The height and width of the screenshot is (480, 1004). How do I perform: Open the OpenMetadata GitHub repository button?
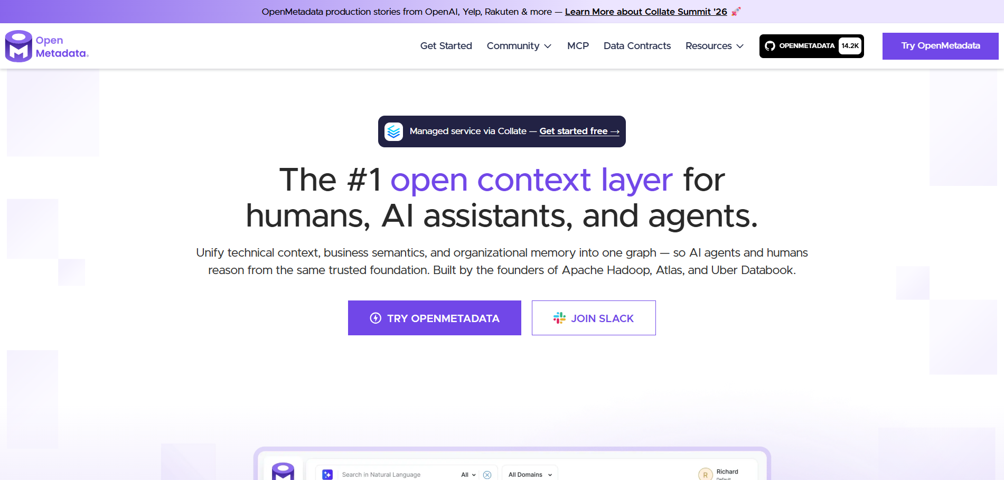(811, 46)
